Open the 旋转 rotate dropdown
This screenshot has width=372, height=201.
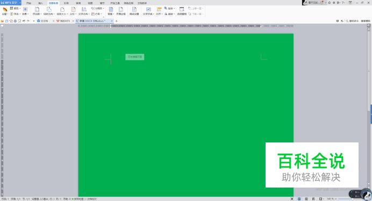coord(169,14)
